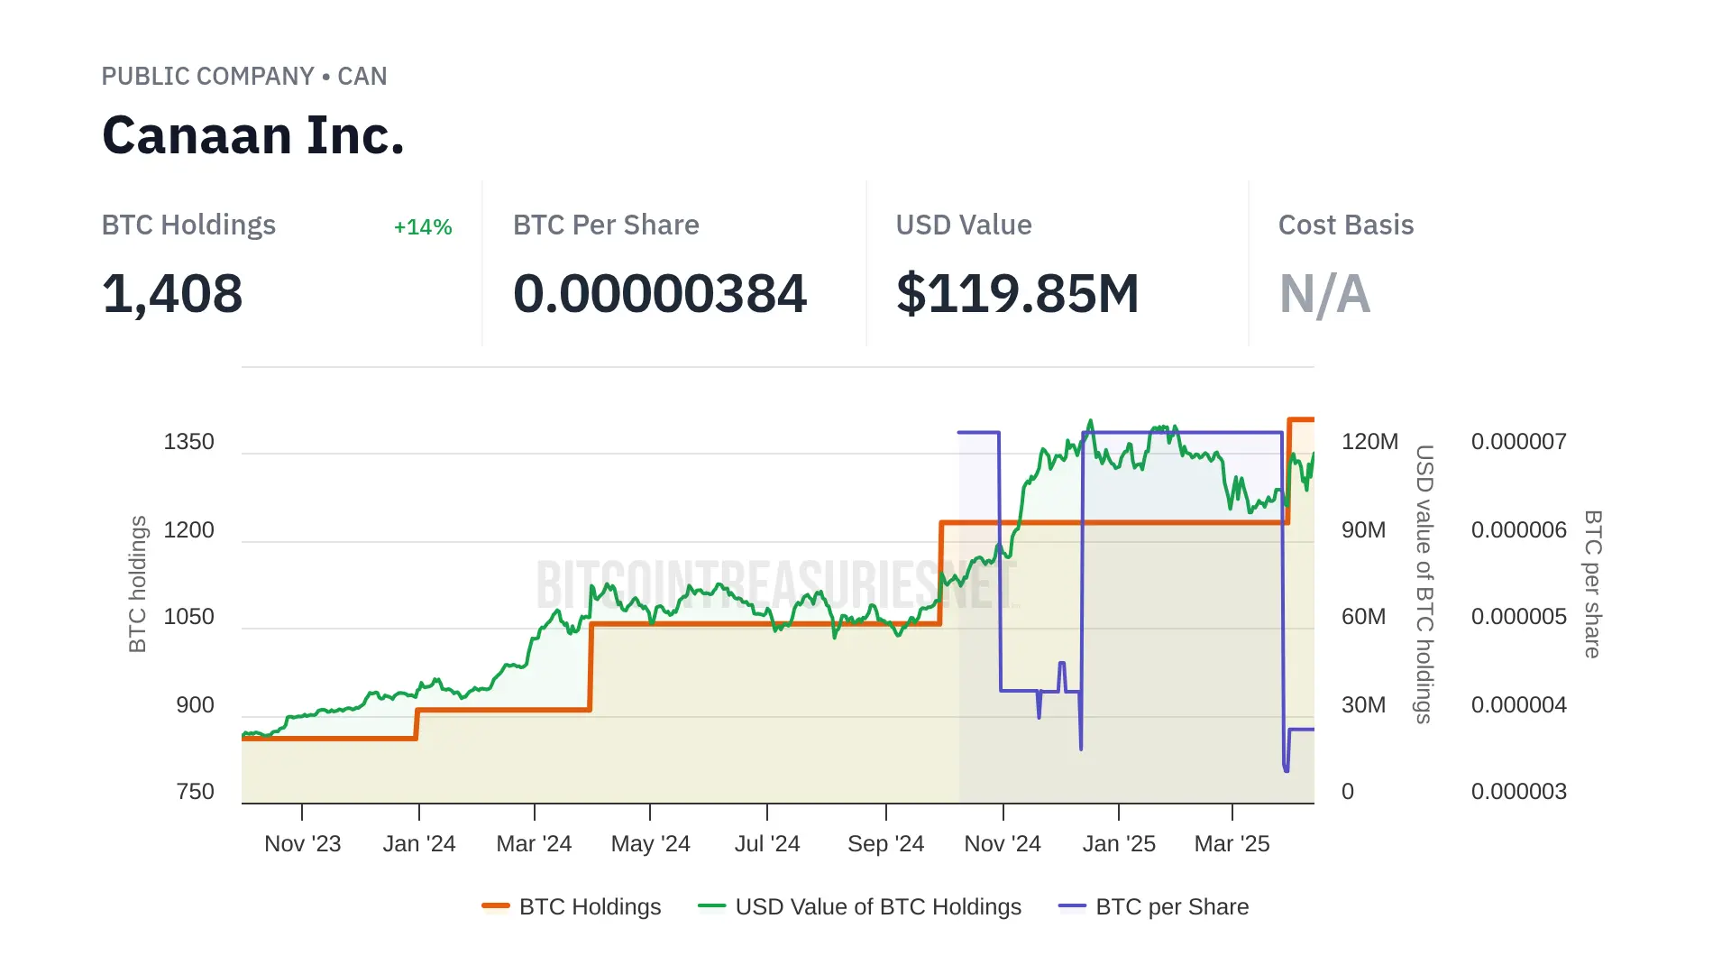
Task: Toggle BTC per Share legend series
Action: point(1171,906)
